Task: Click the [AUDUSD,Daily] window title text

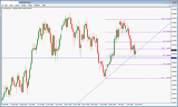Action: 25,2
